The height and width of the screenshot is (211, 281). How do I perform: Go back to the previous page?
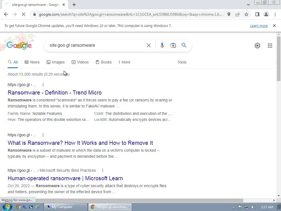click(6, 14)
